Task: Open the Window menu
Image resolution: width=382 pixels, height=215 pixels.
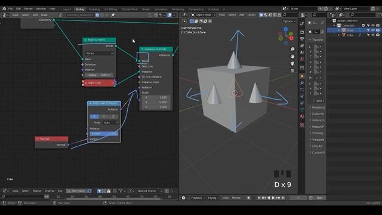Action: pos(41,9)
